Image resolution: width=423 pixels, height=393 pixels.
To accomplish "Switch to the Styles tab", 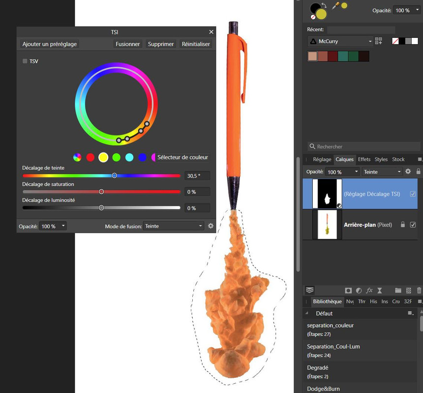I will (381, 159).
